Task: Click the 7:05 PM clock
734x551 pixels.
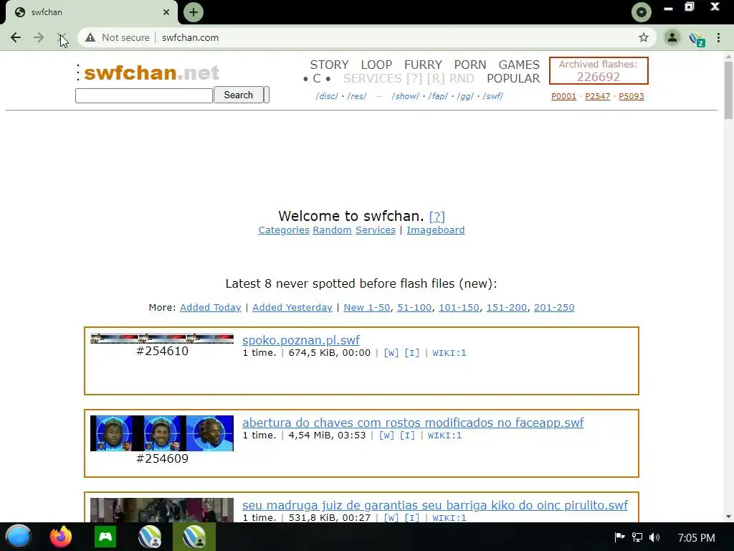Action: click(x=696, y=537)
